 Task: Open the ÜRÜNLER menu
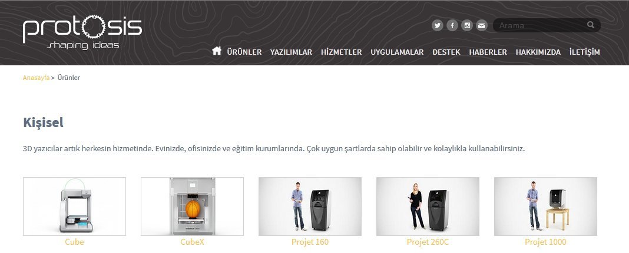click(244, 52)
